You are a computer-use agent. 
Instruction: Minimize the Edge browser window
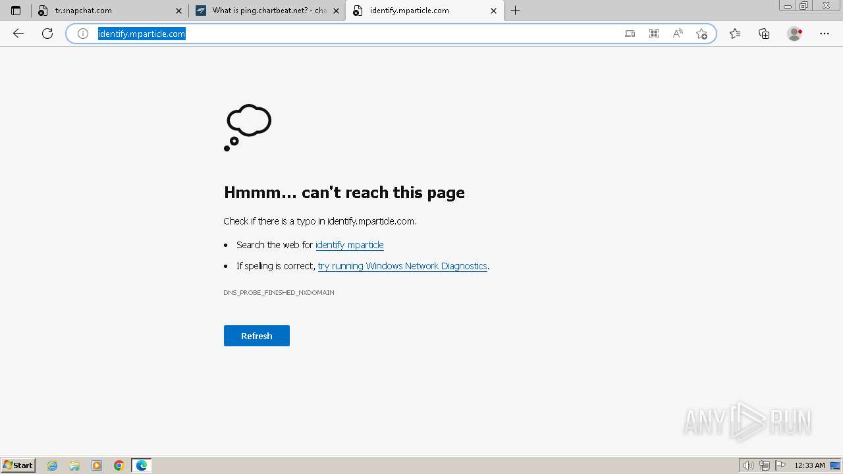(788, 6)
